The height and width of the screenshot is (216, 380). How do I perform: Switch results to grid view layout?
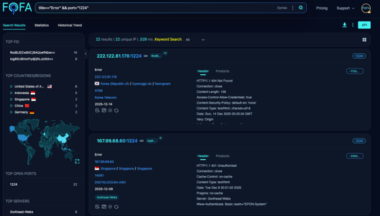[364, 40]
